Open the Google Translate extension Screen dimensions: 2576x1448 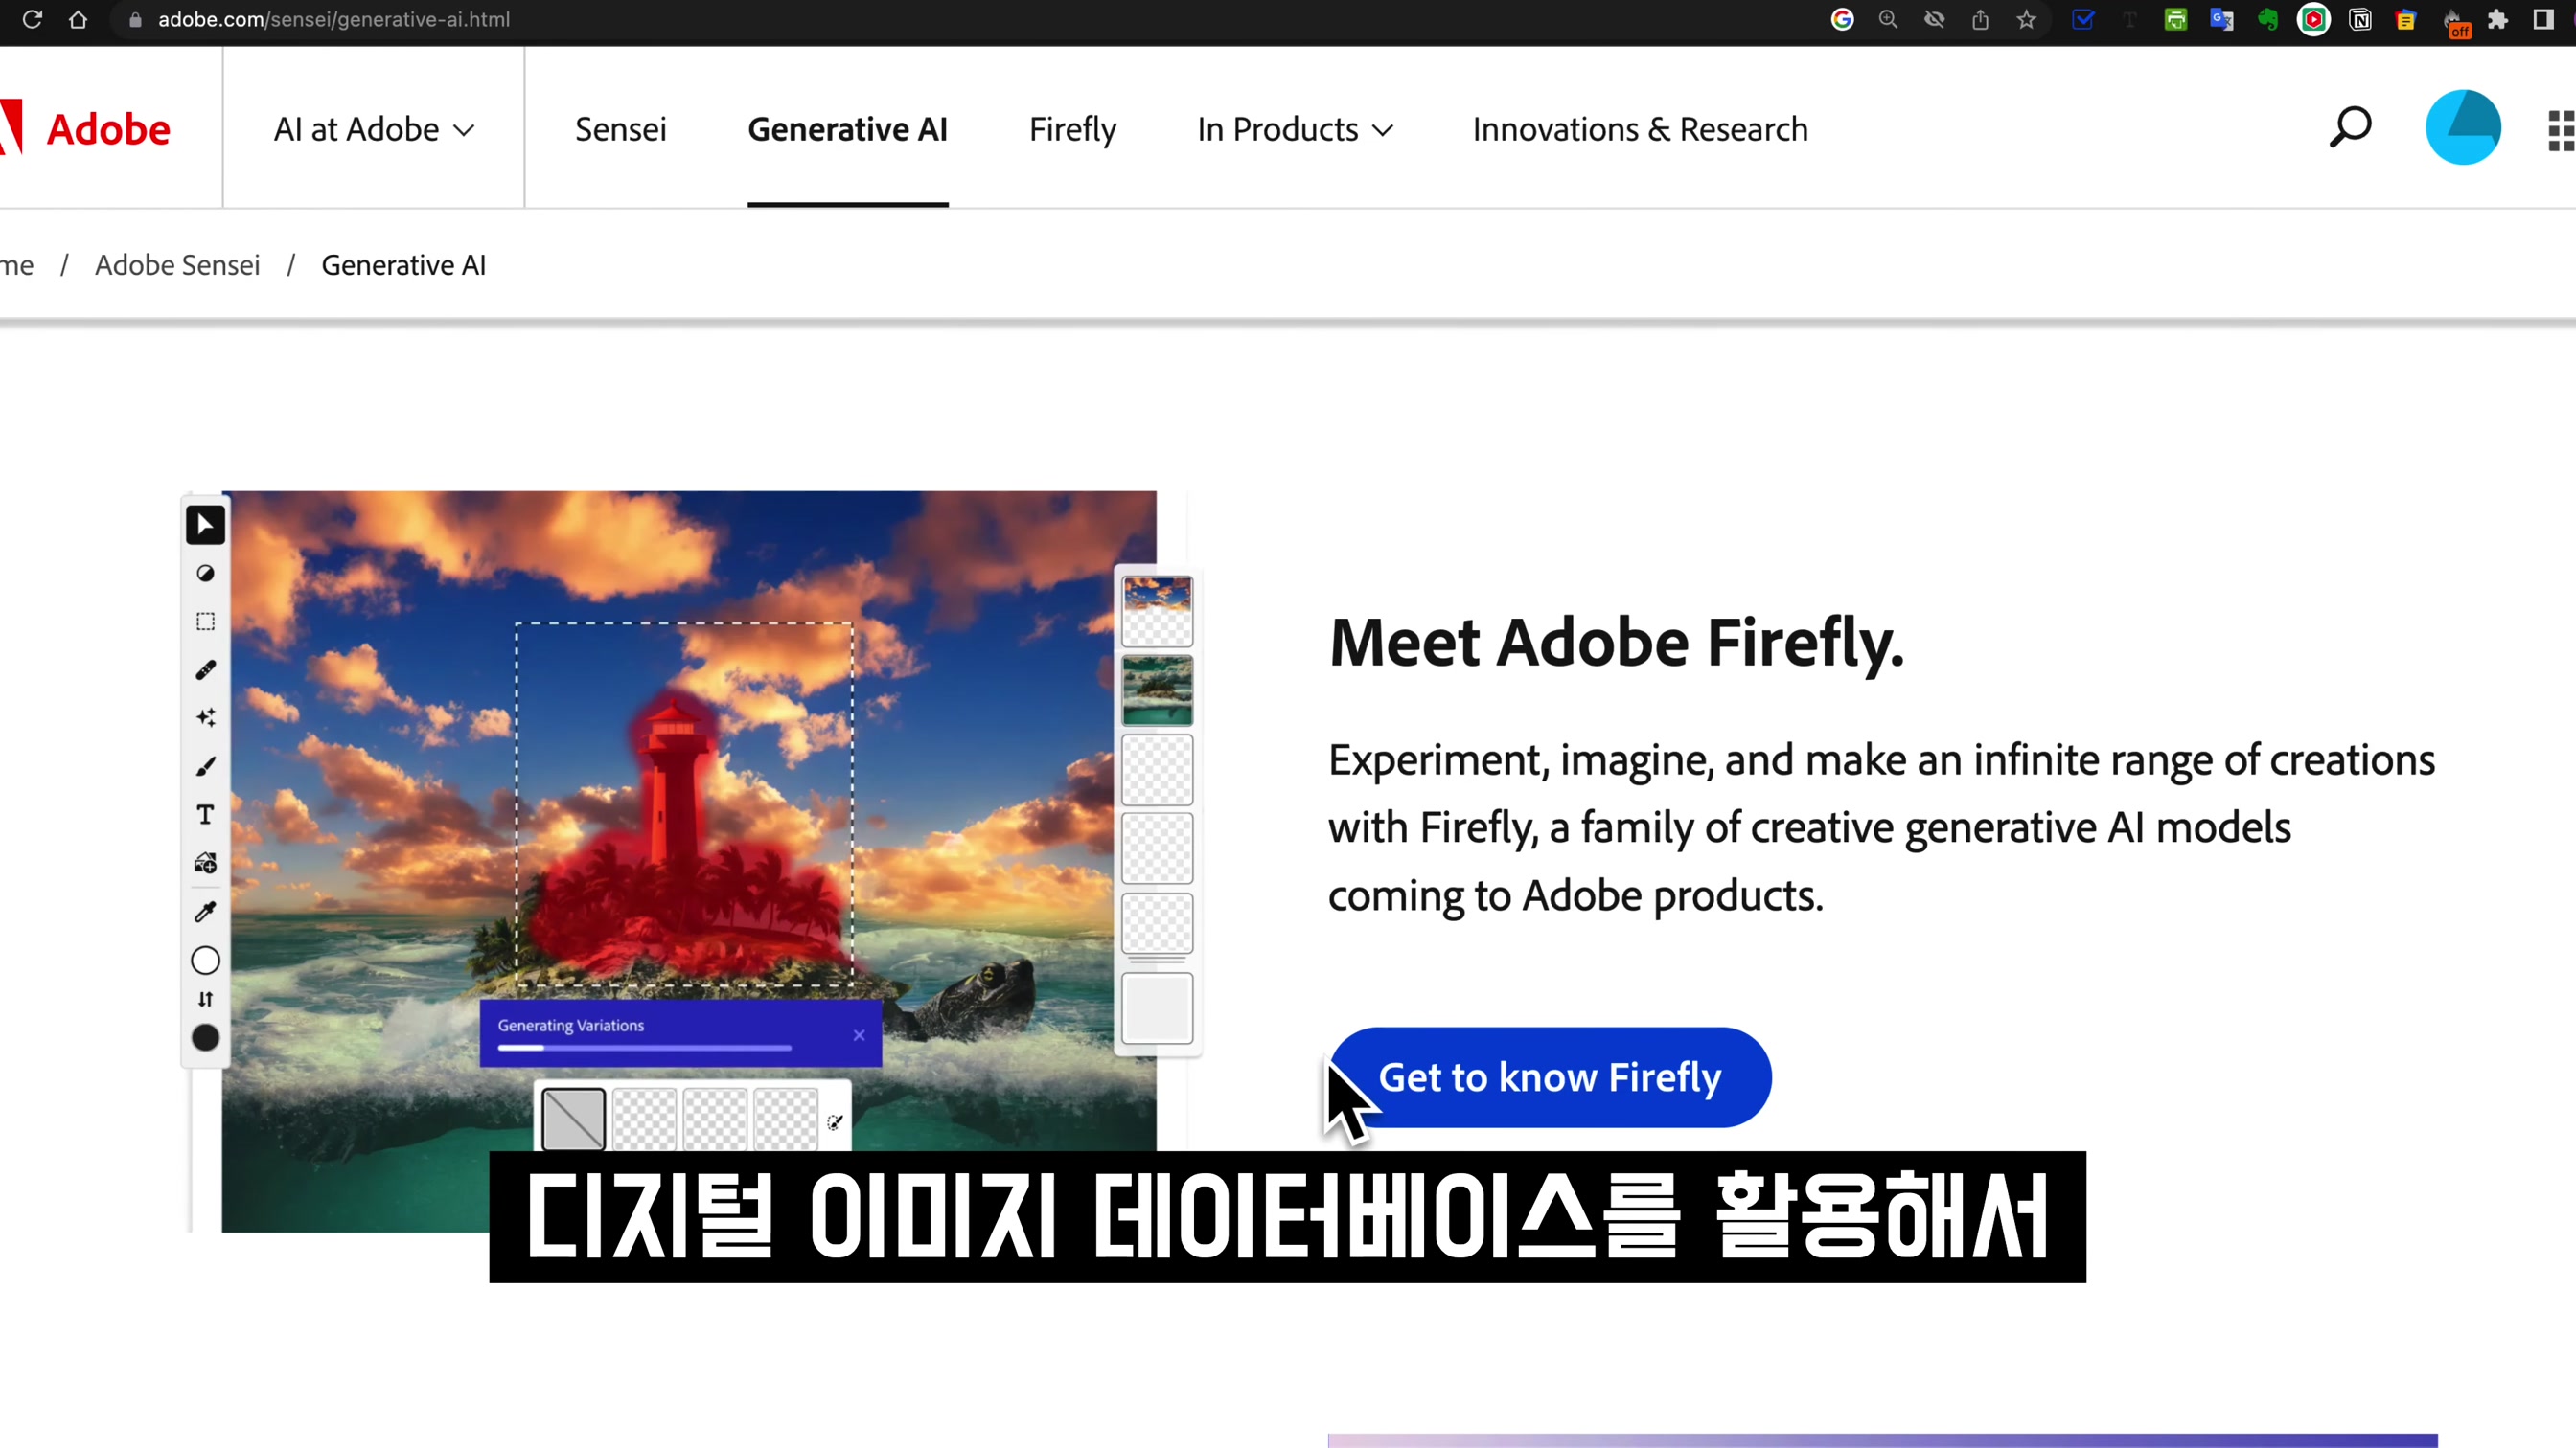(2221, 19)
